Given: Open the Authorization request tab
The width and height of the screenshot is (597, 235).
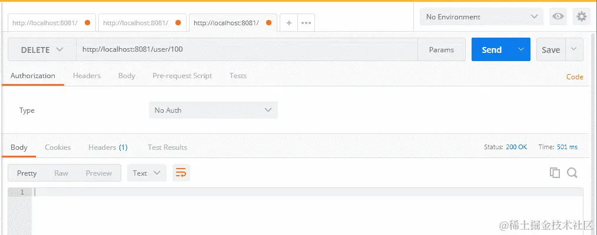Looking at the screenshot, I should (x=33, y=76).
